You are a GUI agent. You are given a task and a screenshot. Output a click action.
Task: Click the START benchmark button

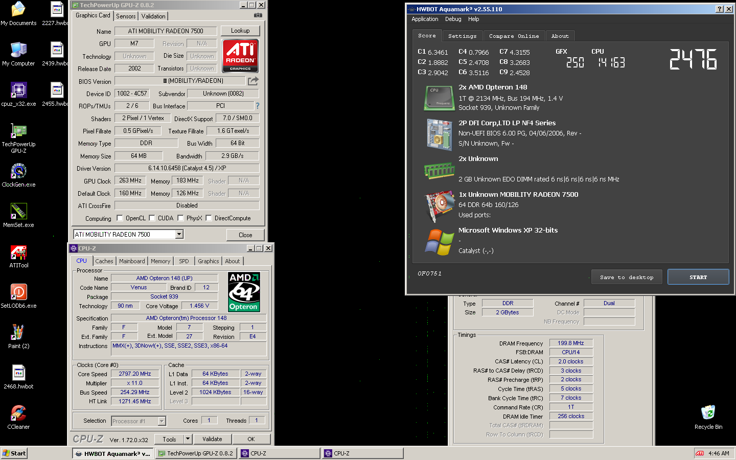[x=698, y=277]
